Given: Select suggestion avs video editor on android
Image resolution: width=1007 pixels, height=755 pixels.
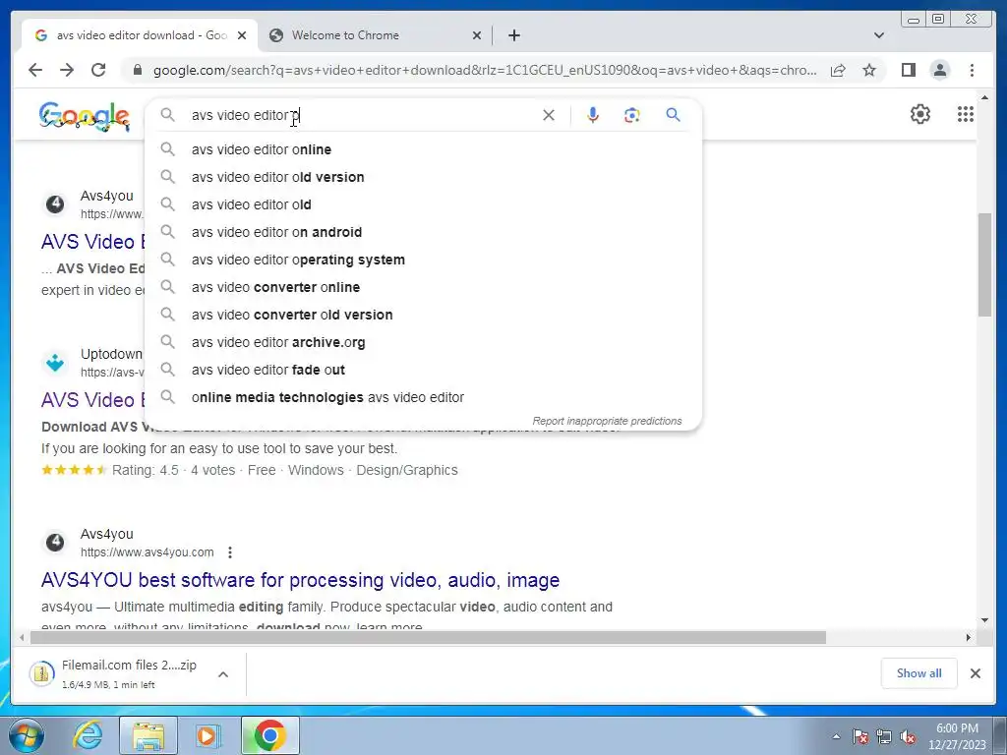Looking at the screenshot, I should tap(423, 232).
